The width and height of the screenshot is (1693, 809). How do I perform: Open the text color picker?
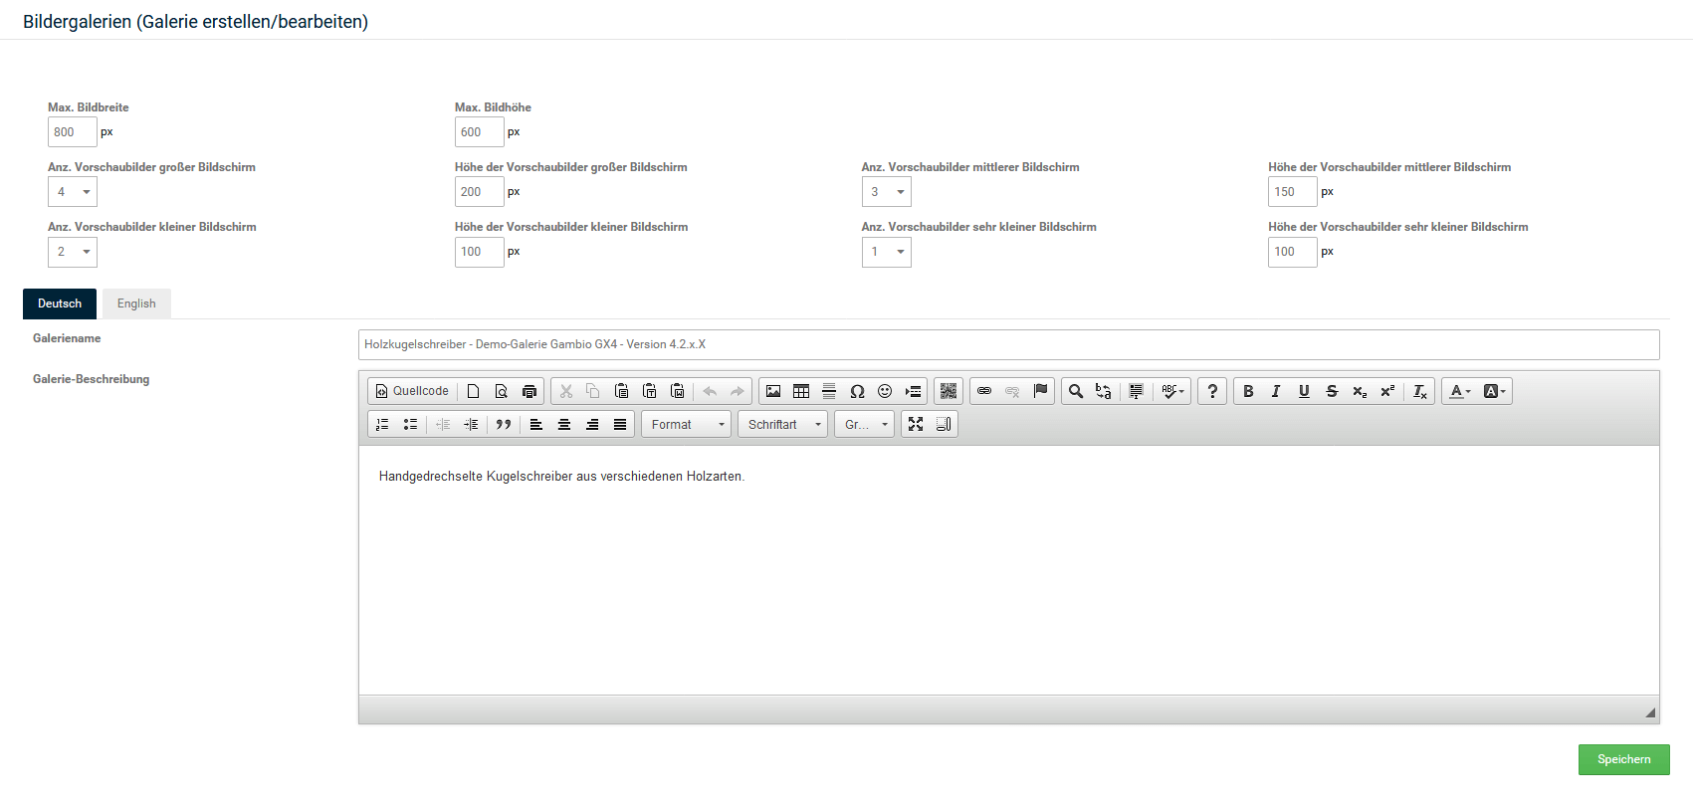coord(1459,391)
